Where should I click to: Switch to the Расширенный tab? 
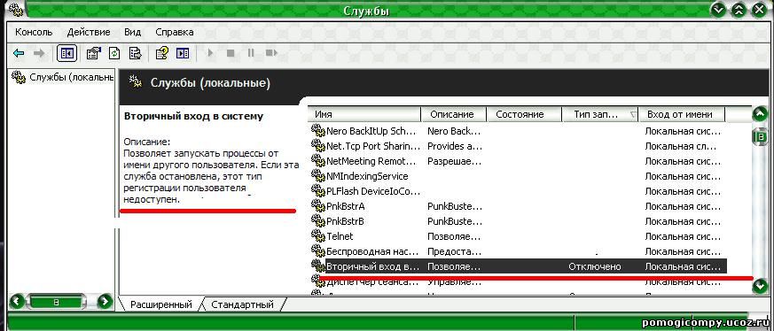(161, 304)
